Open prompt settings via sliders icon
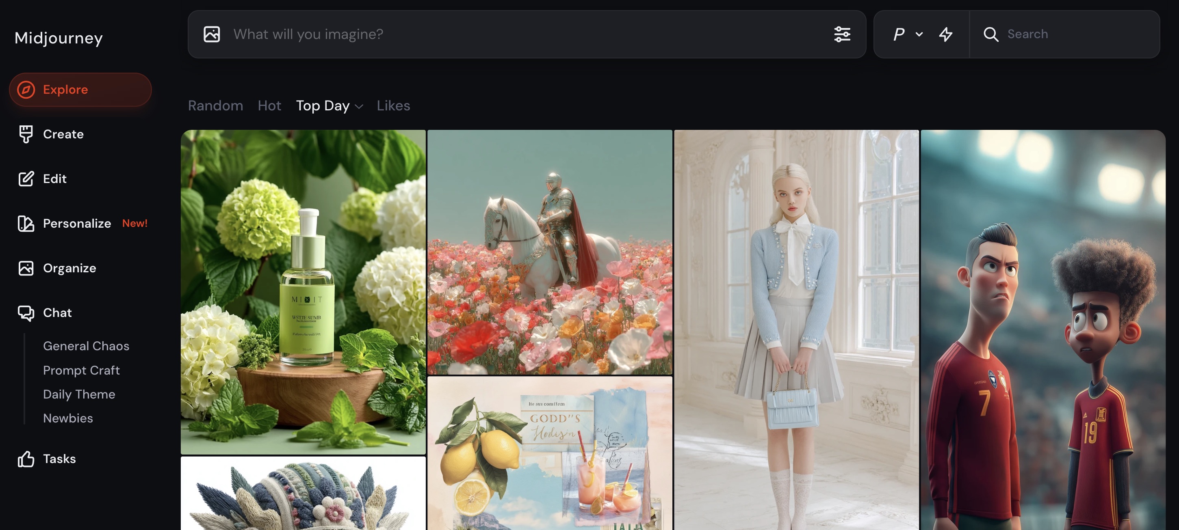 (843, 34)
